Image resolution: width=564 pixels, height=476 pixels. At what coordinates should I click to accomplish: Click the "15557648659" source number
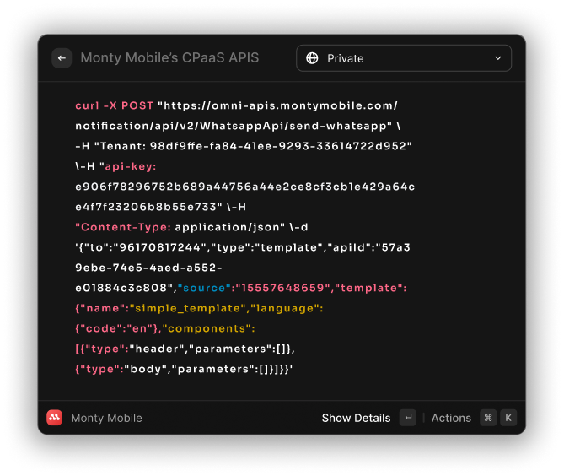(x=282, y=288)
